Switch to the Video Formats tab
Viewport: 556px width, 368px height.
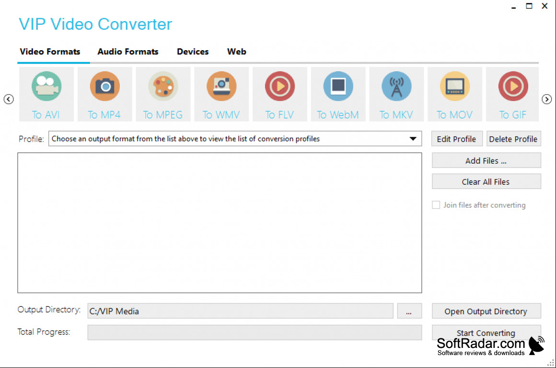point(50,52)
